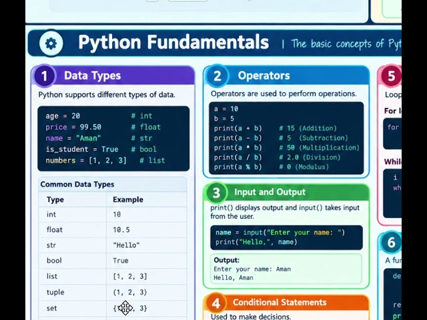The width and height of the screenshot is (427, 320).
Task: Click 'The basic concepts of' subtitle text
Action: (x=338, y=44)
